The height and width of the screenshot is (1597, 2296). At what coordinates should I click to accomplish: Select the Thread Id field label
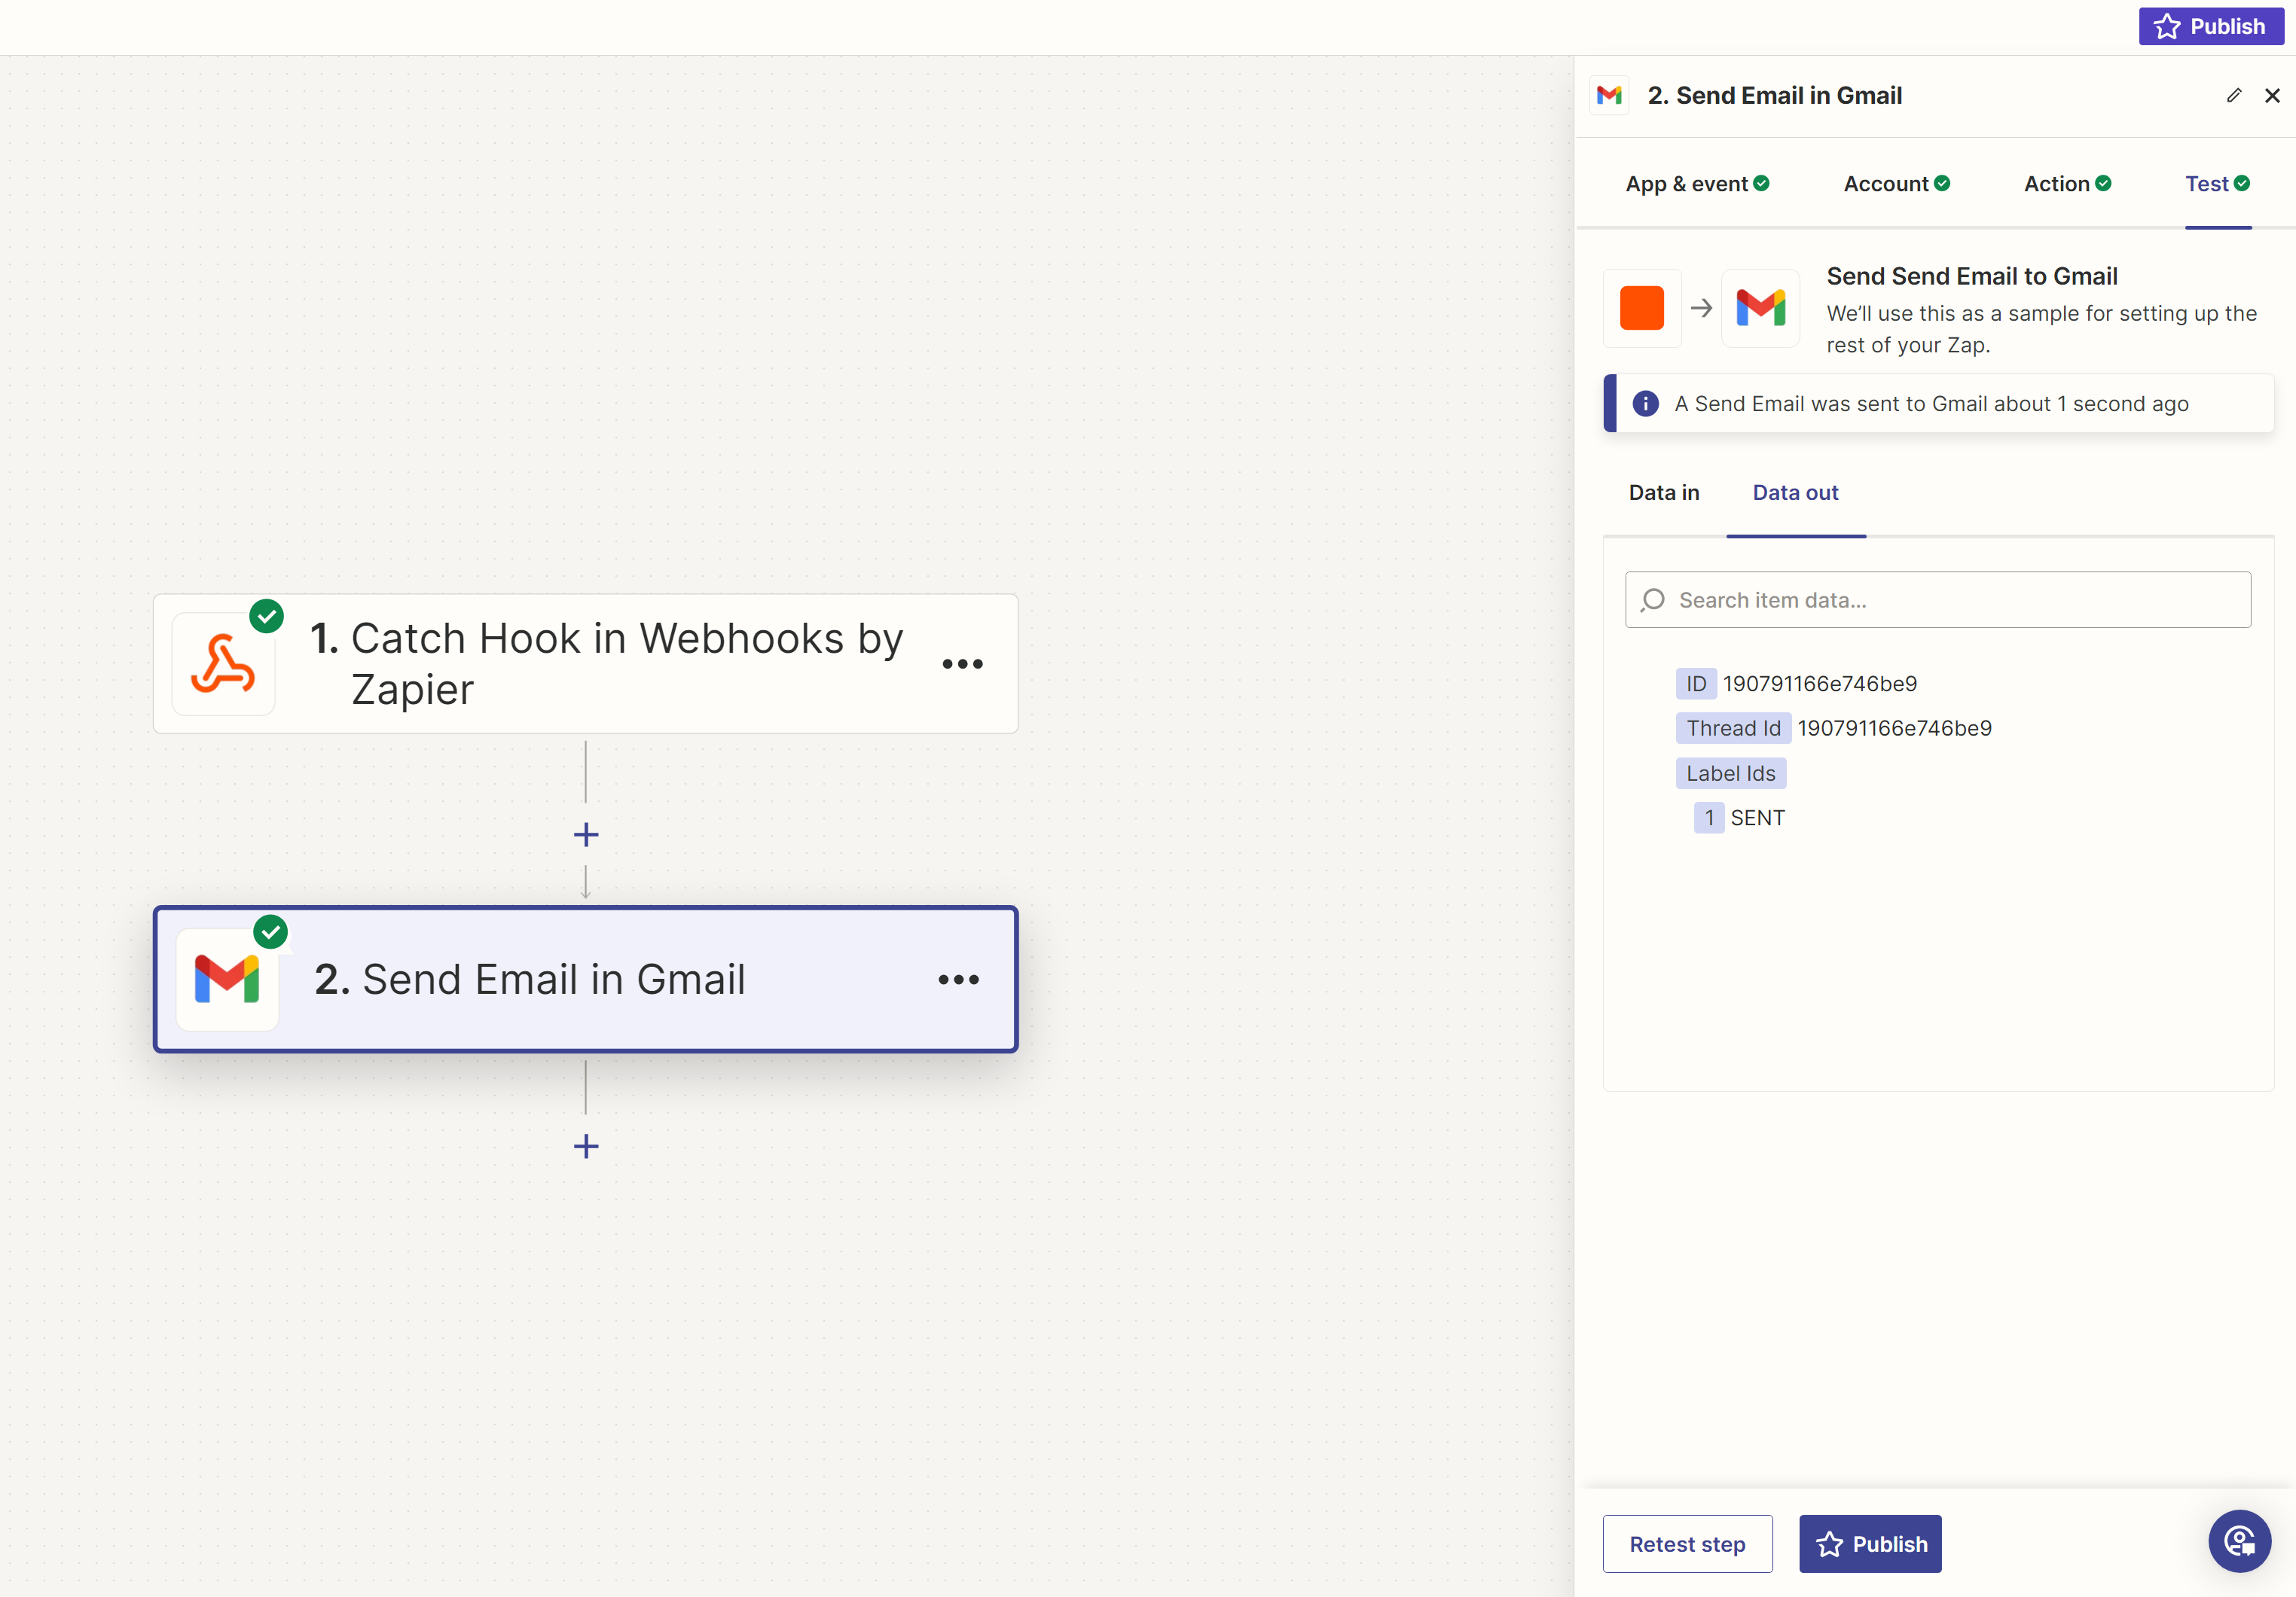(1733, 729)
